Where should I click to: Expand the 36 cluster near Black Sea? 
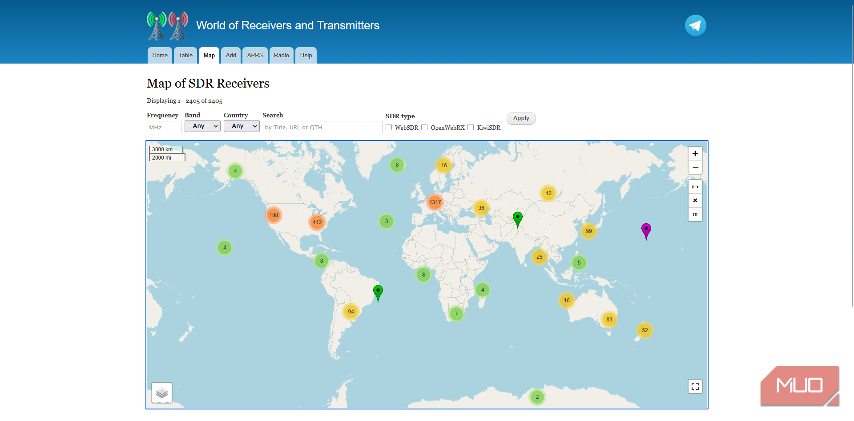click(481, 208)
